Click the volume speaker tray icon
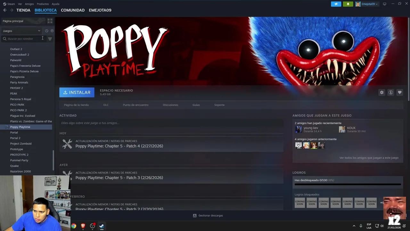The width and height of the screenshot is (410, 231). point(382,226)
